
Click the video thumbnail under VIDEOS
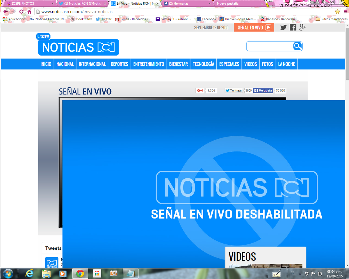(265, 266)
